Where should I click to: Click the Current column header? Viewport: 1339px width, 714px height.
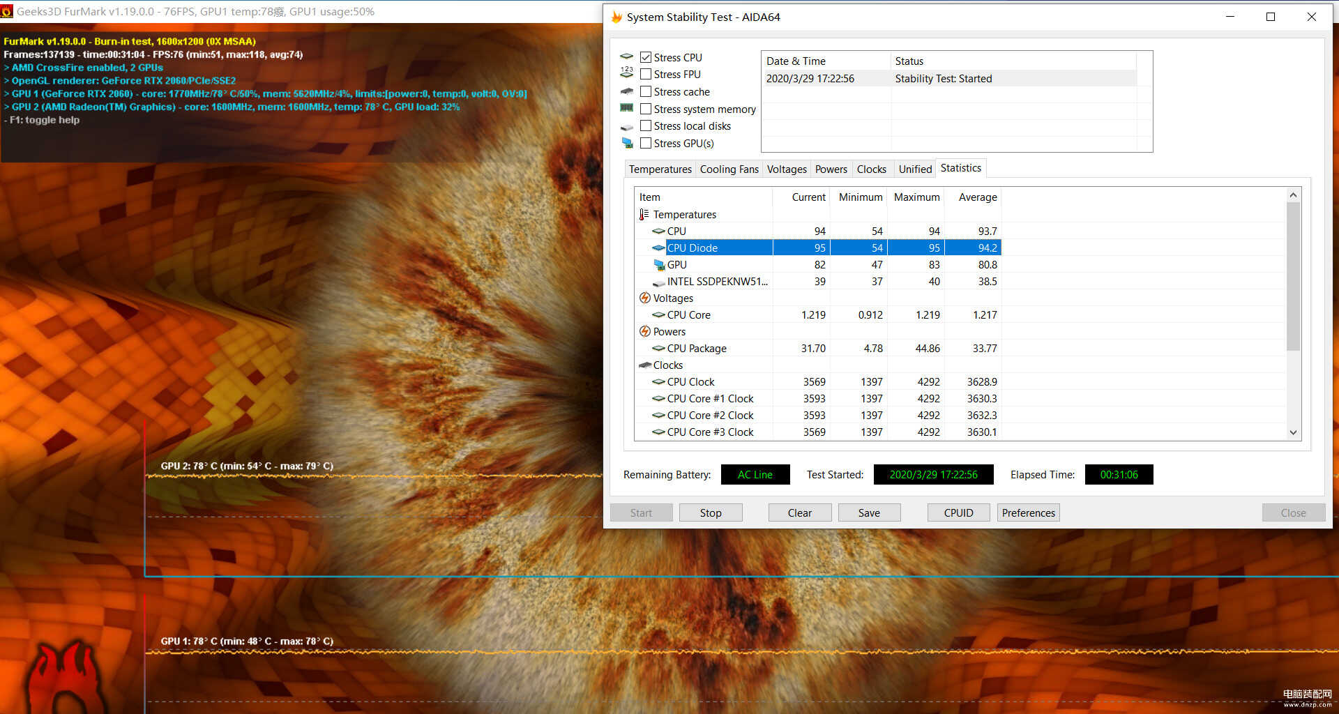click(x=801, y=197)
